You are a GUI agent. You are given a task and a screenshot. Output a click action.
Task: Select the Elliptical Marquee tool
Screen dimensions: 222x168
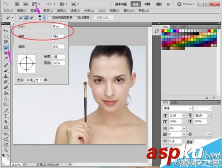point(6,36)
